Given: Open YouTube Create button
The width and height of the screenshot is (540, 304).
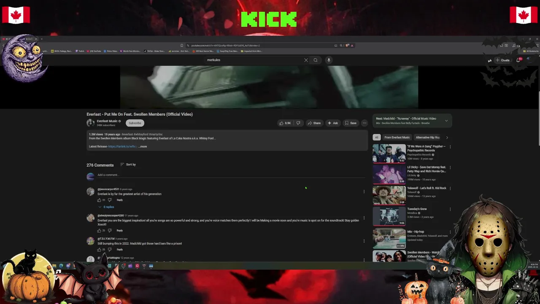Looking at the screenshot, I should coord(502,60).
